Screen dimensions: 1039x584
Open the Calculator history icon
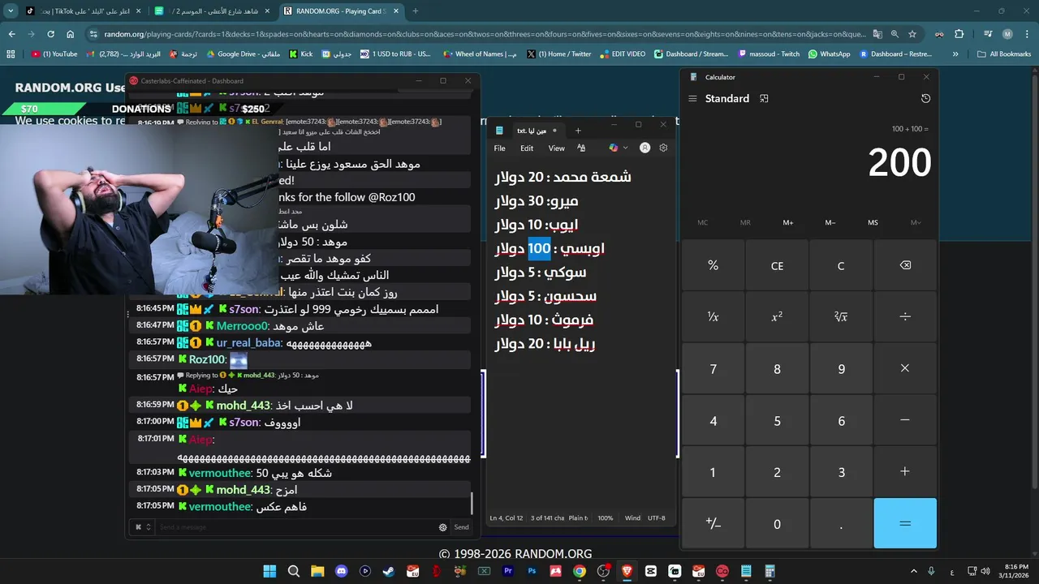(925, 98)
